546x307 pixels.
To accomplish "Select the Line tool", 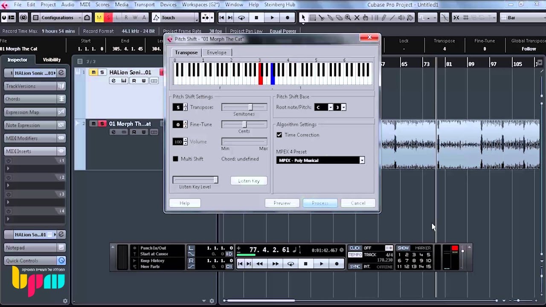I will (x=392, y=17).
